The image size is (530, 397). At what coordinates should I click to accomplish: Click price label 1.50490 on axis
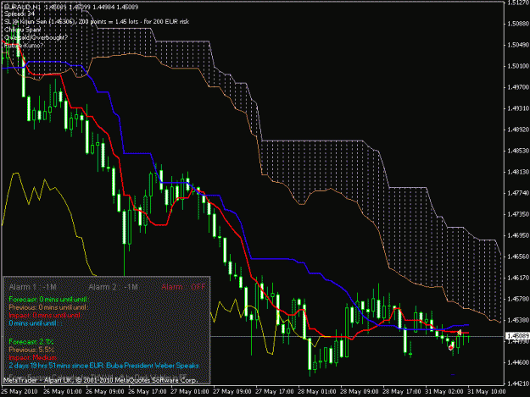[x=518, y=45]
